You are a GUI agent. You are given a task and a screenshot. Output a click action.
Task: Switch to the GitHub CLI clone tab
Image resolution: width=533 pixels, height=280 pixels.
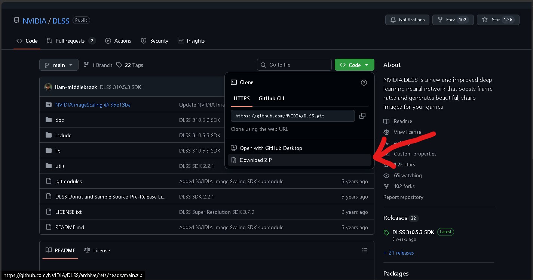271,98
